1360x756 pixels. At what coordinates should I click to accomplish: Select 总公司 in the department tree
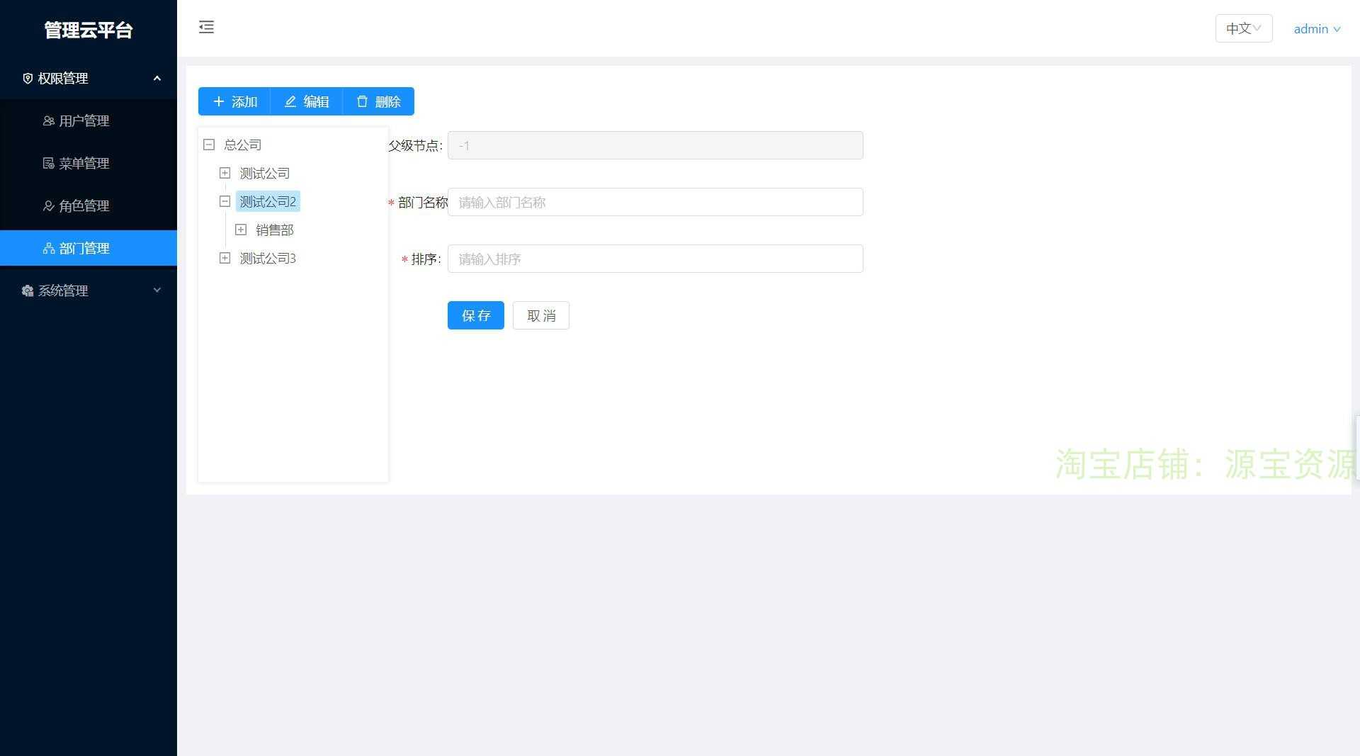pyautogui.click(x=243, y=145)
